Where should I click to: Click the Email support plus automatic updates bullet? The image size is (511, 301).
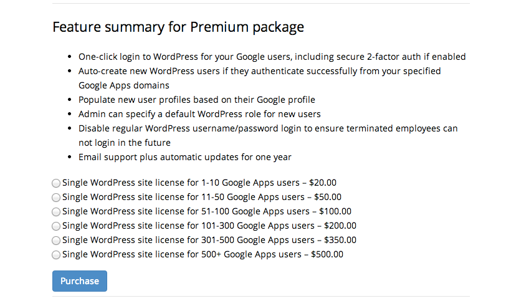[185, 157]
